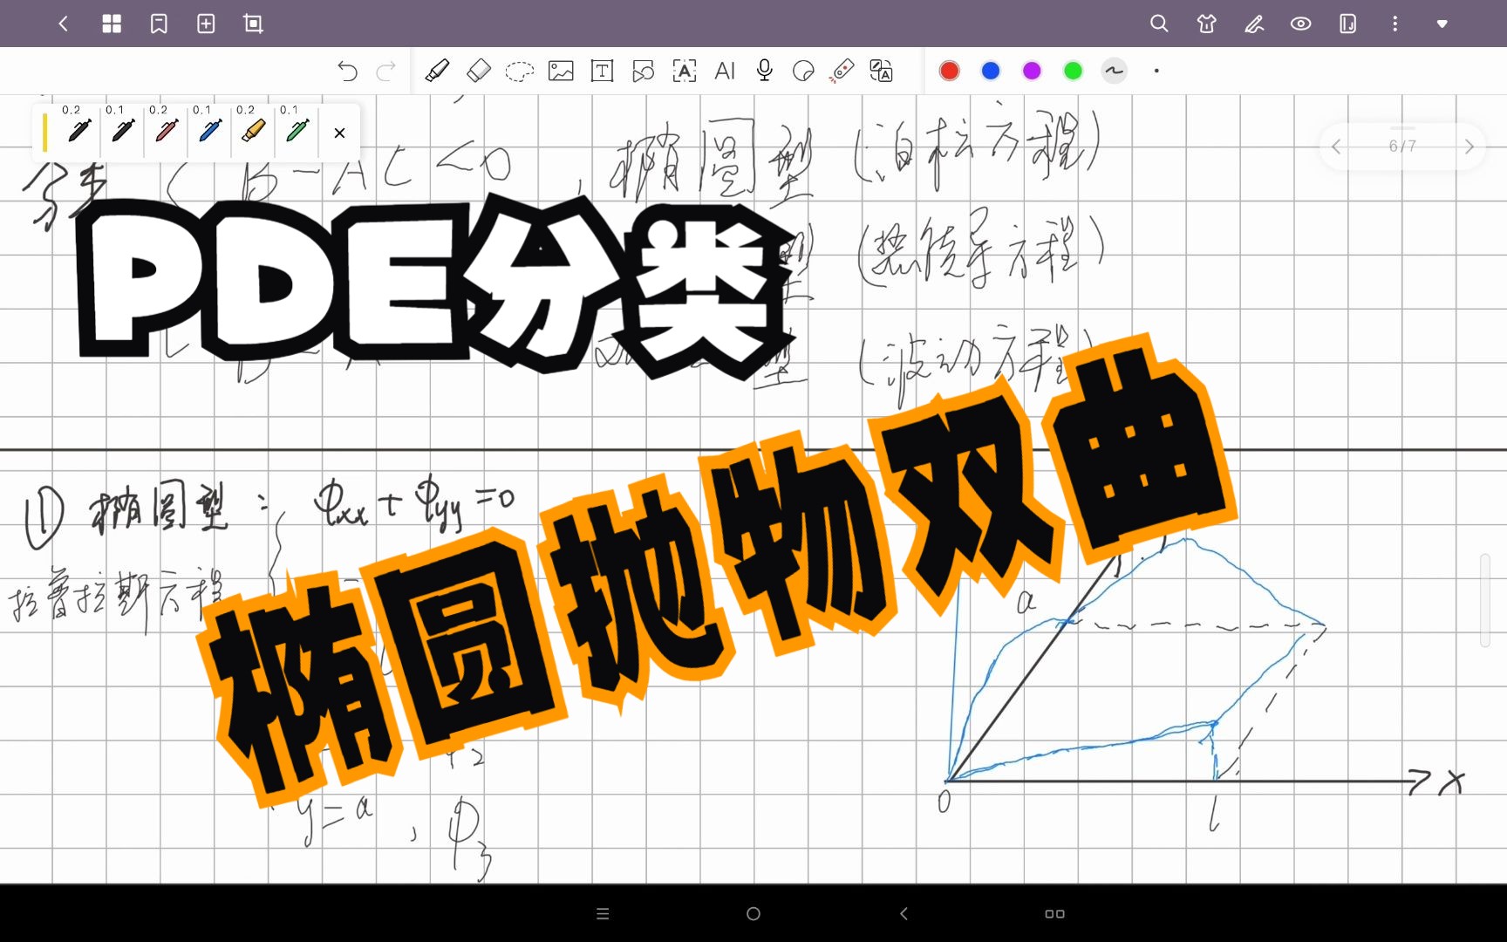Viewport: 1507px width, 942px height.
Task: Tap the Android home circle button
Action: click(x=753, y=913)
